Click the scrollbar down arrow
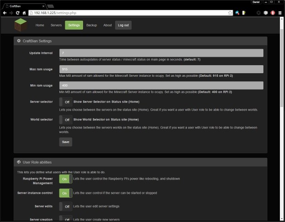This screenshot has width=285, height=222. tap(281, 218)
